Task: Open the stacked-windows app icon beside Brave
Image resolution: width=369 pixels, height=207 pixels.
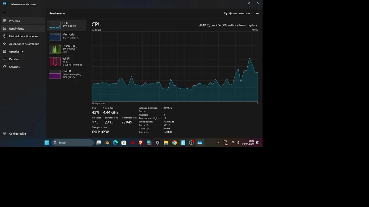Action: click(x=149, y=143)
